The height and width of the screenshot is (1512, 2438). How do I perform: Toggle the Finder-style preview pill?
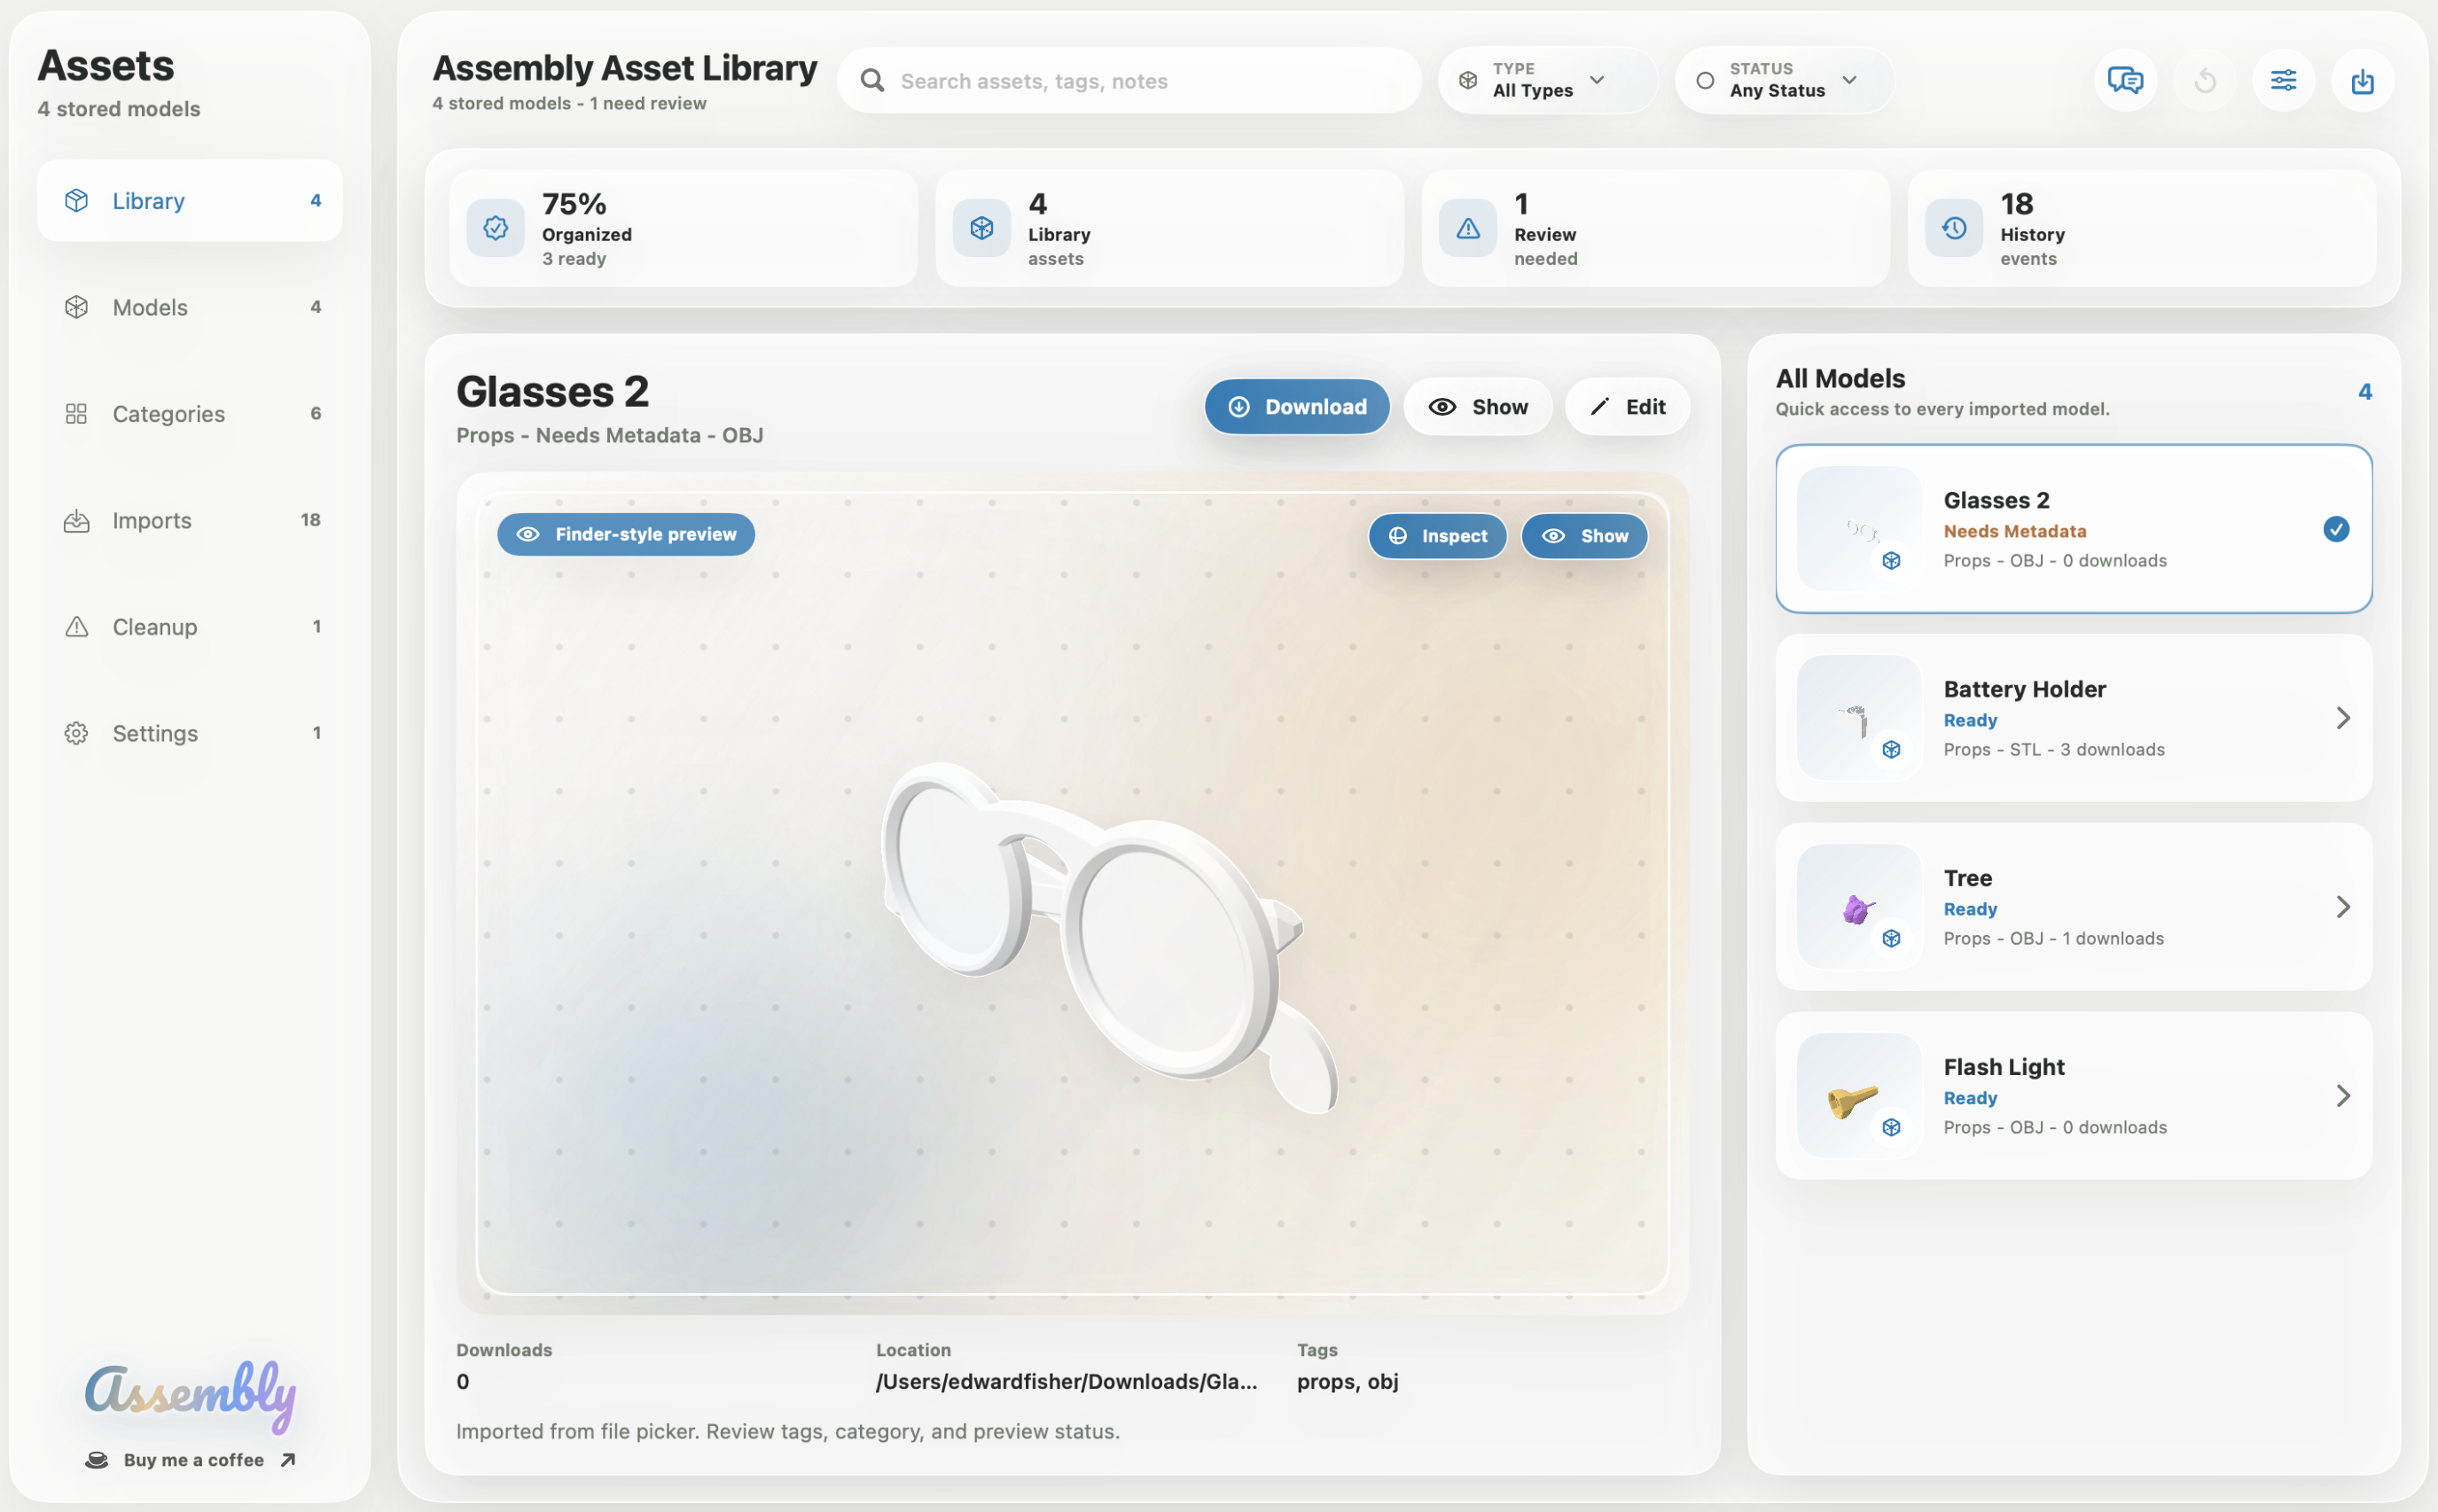coord(626,534)
